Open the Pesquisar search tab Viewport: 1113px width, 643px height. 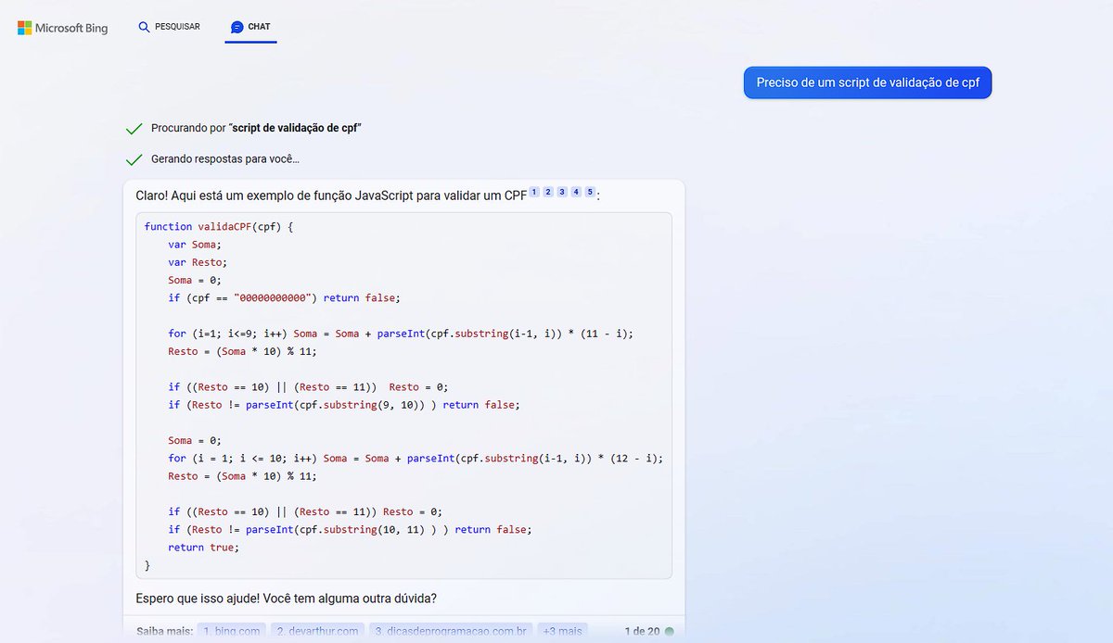tap(169, 27)
